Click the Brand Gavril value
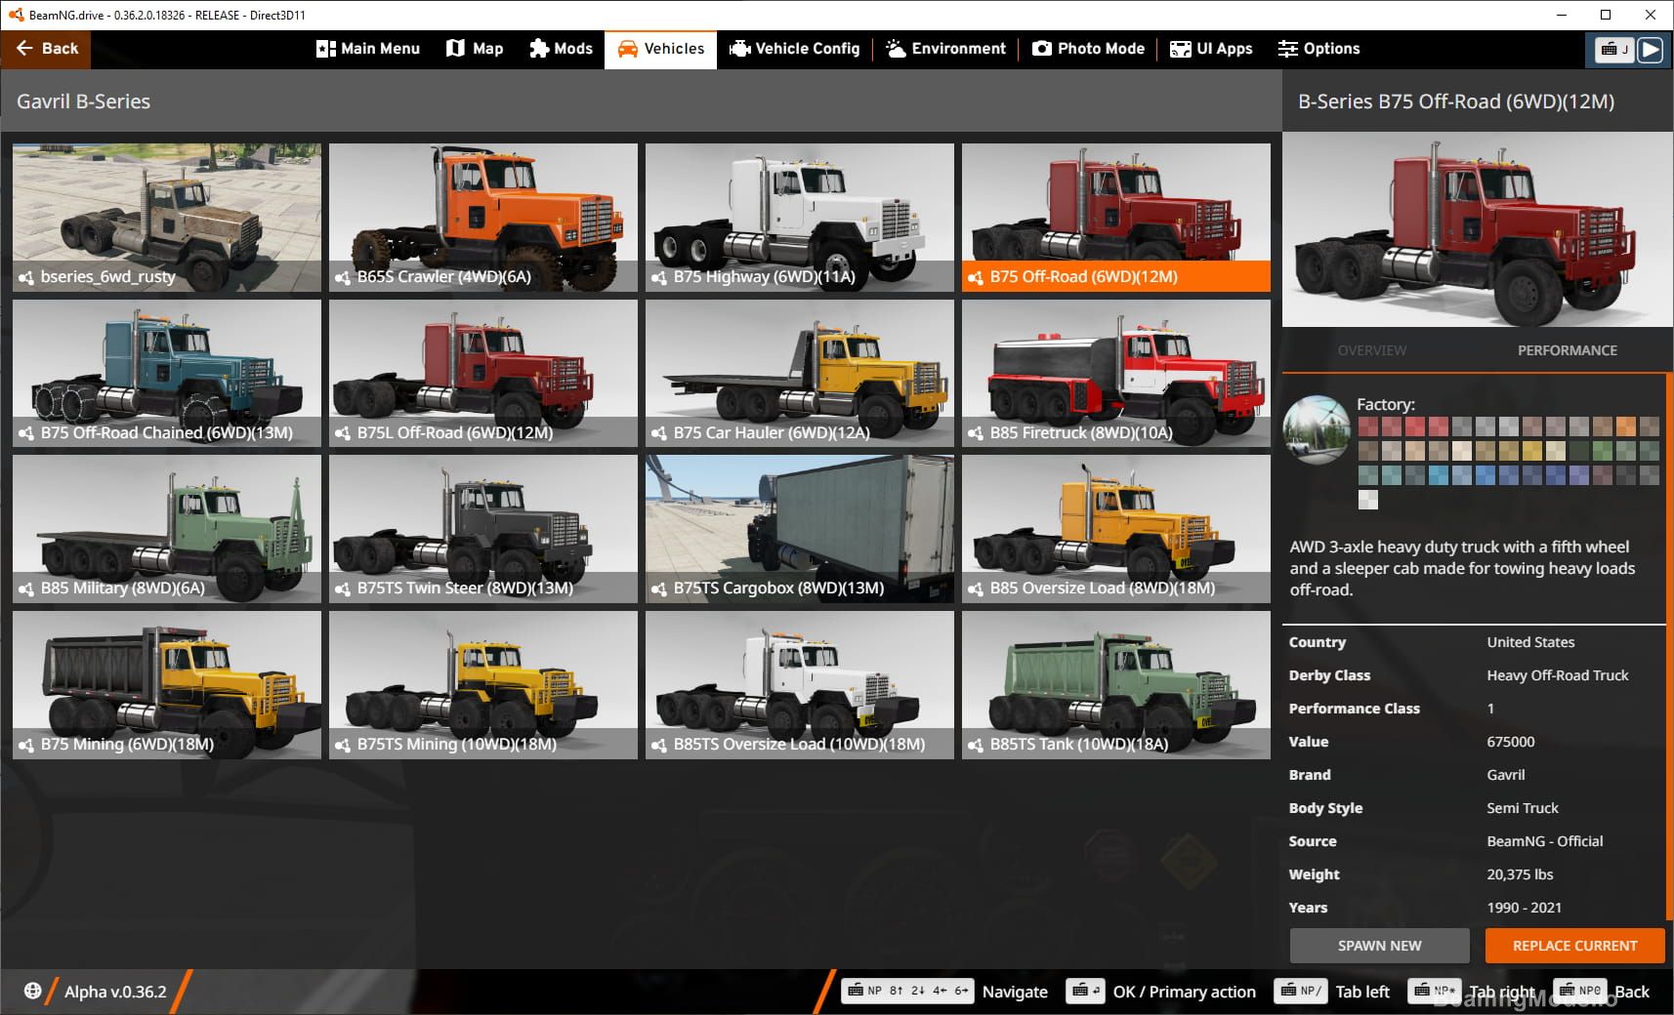This screenshot has width=1674, height=1015. pyautogui.click(x=1505, y=775)
